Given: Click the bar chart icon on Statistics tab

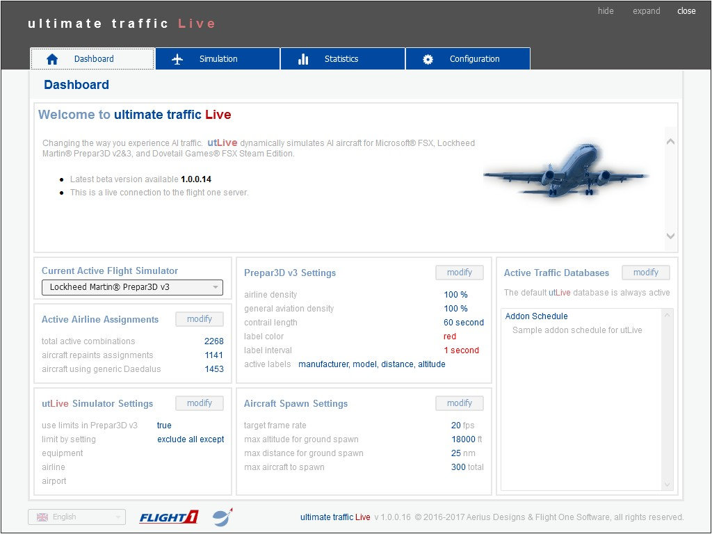Looking at the screenshot, I should (x=303, y=59).
